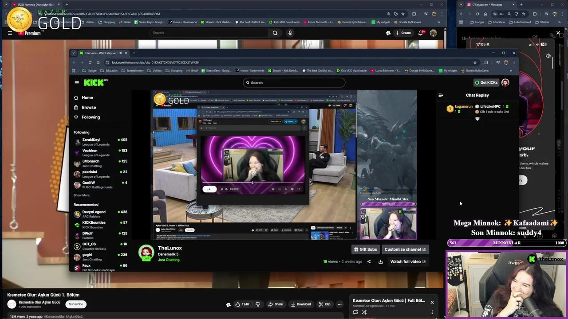Open new tab in Kick browser window
The image size is (568, 319).
[134, 53]
